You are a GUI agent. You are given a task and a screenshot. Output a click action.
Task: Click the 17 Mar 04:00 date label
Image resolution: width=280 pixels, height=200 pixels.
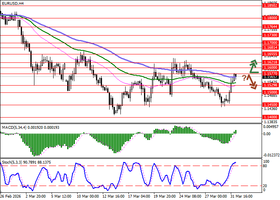click(x=139, y=196)
